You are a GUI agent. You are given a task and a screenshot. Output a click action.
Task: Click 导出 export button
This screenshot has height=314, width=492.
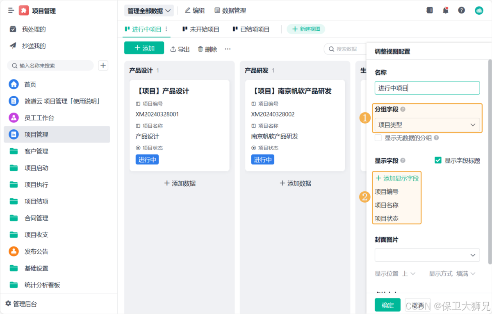point(180,49)
